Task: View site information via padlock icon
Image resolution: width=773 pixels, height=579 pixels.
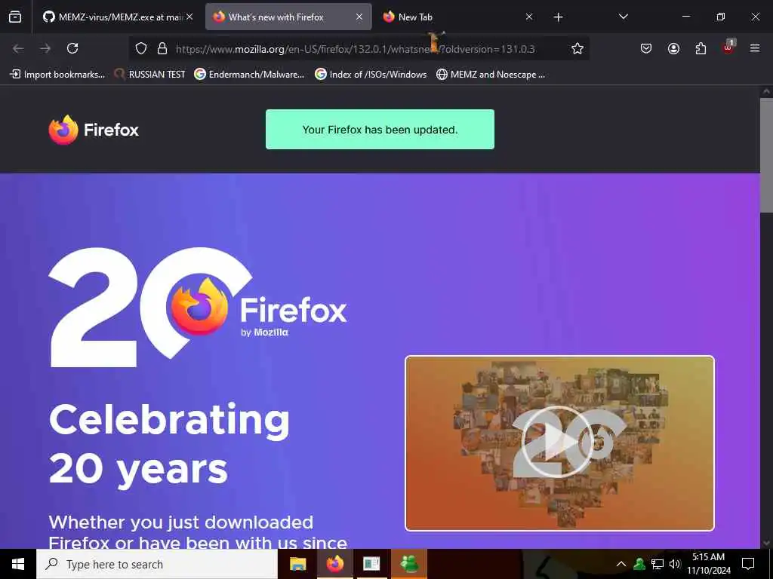Action: point(162,48)
